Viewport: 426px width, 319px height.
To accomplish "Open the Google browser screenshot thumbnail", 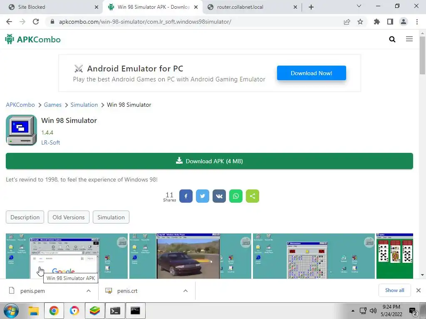I will pos(67,256).
